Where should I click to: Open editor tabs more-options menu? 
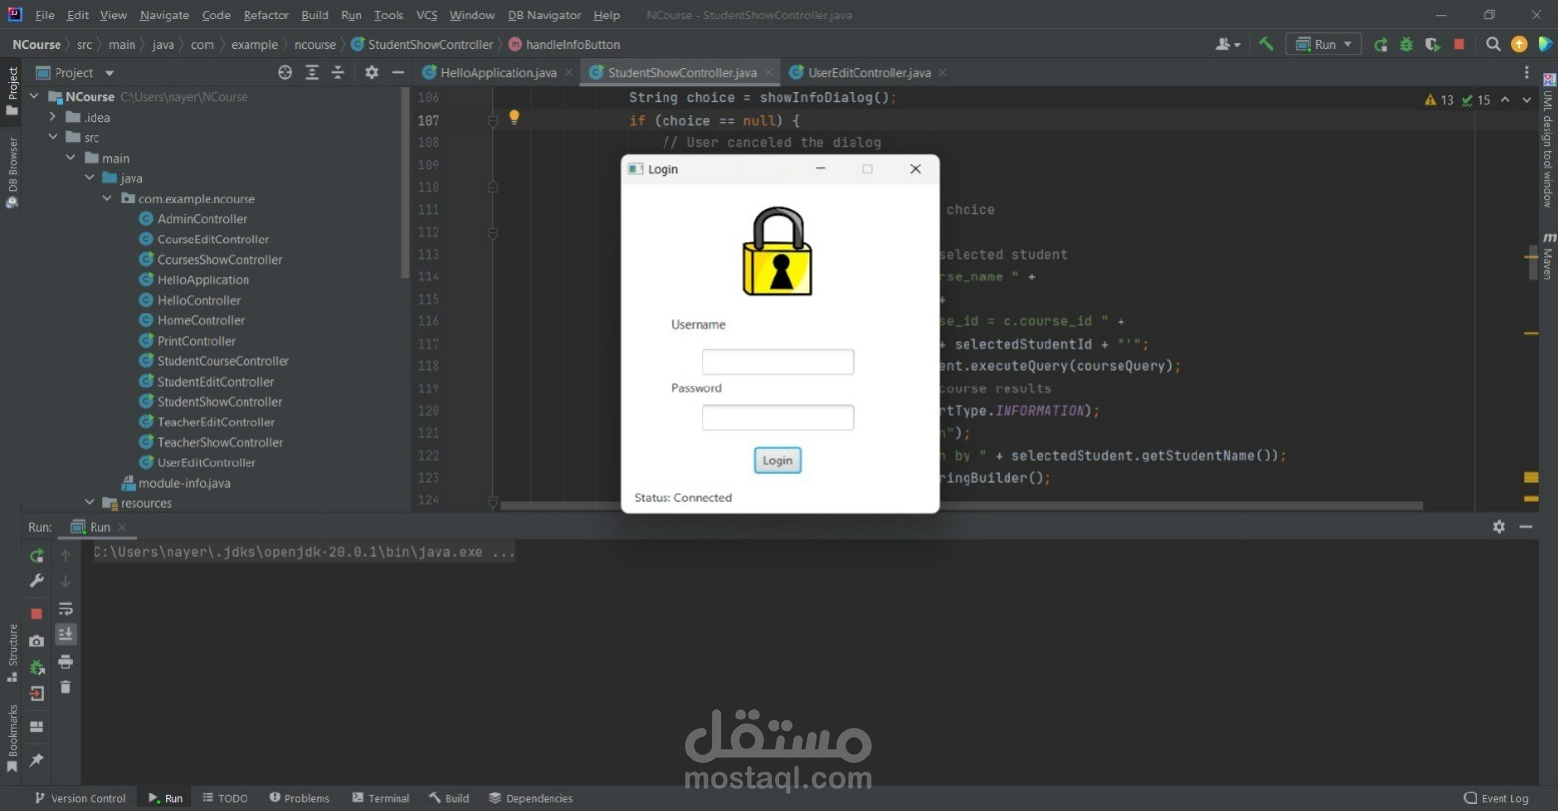(1527, 72)
